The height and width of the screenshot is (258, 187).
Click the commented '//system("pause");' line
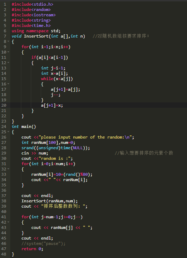click(x=44, y=243)
